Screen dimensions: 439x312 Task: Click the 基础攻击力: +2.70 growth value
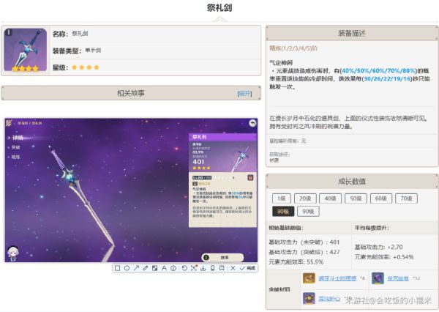pyautogui.click(x=378, y=247)
